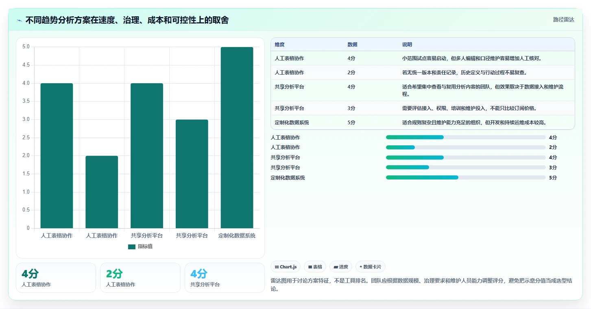Open the 2分 card for 人工表格协作
The width and height of the screenshot is (591, 309).
[x=140, y=278]
